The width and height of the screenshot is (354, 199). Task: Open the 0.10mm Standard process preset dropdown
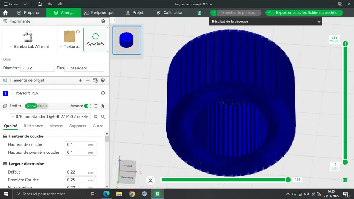[x=50, y=116]
